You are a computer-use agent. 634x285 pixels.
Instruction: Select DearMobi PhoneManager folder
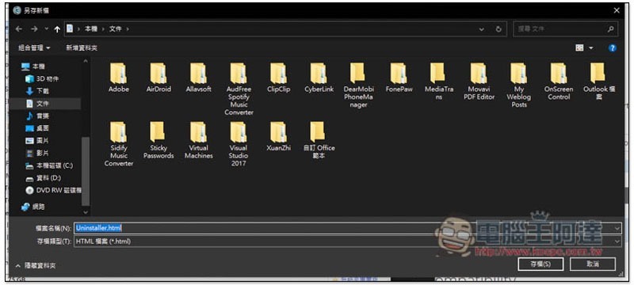tap(359, 85)
